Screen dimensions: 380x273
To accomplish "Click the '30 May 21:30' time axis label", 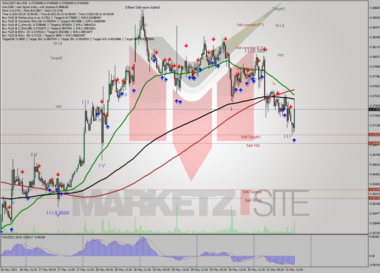I will 256,270.
